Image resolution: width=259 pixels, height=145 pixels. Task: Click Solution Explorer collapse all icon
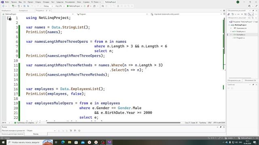click(x=242, y=14)
